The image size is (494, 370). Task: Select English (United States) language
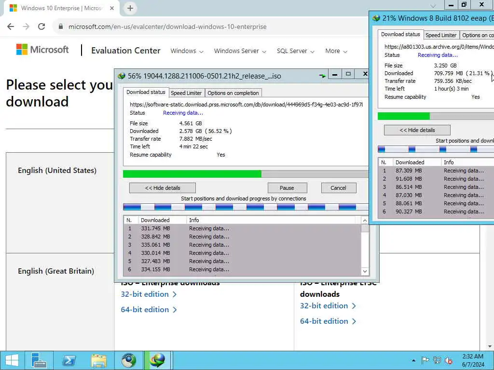[57, 170]
